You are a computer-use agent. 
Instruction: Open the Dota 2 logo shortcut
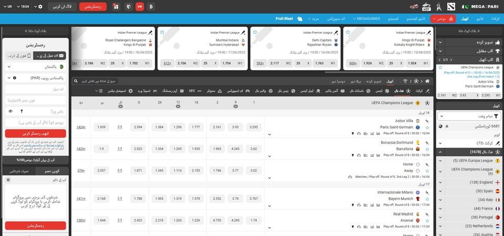click(x=450, y=6)
